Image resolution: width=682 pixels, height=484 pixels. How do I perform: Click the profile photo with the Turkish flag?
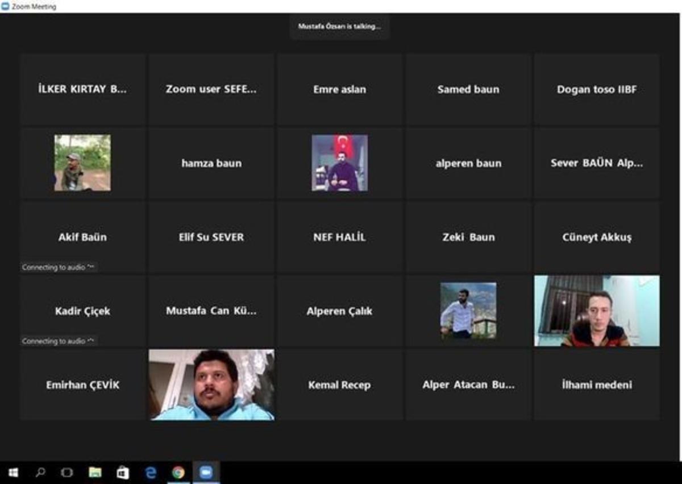coord(340,163)
